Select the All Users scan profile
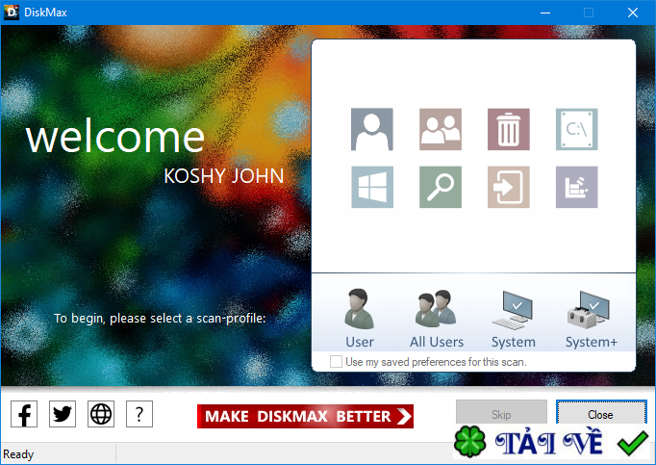Viewport: 656px width, 465px height. click(437, 319)
